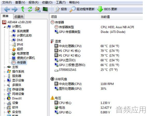Click the forward navigation arrow icon

point(15,9)
